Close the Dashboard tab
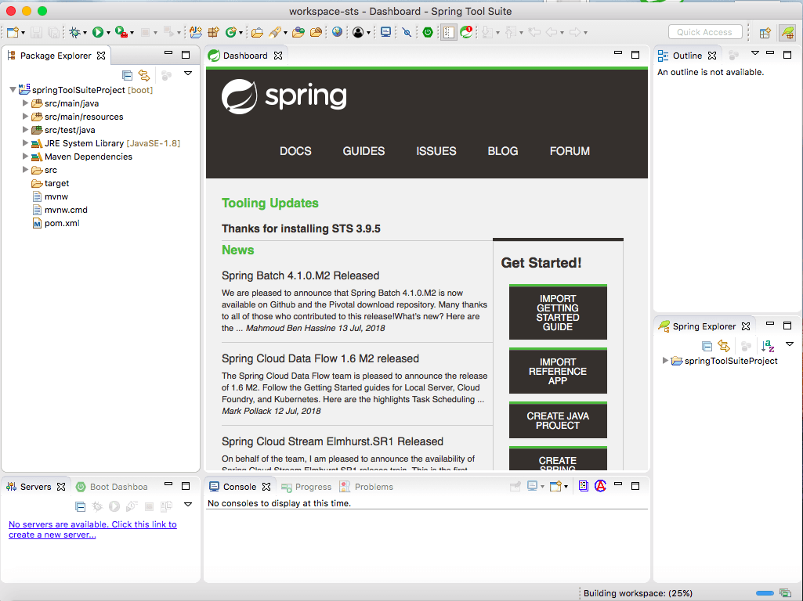 (278, 56)
